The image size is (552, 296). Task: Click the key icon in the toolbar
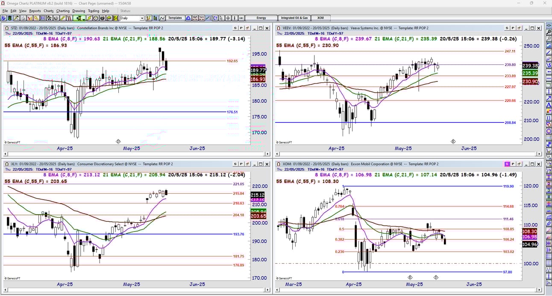tap(36, 18)
